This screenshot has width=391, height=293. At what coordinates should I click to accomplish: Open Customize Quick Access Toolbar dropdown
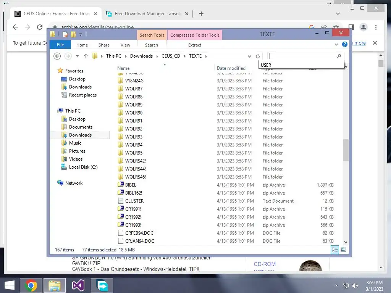pos(81,35)
